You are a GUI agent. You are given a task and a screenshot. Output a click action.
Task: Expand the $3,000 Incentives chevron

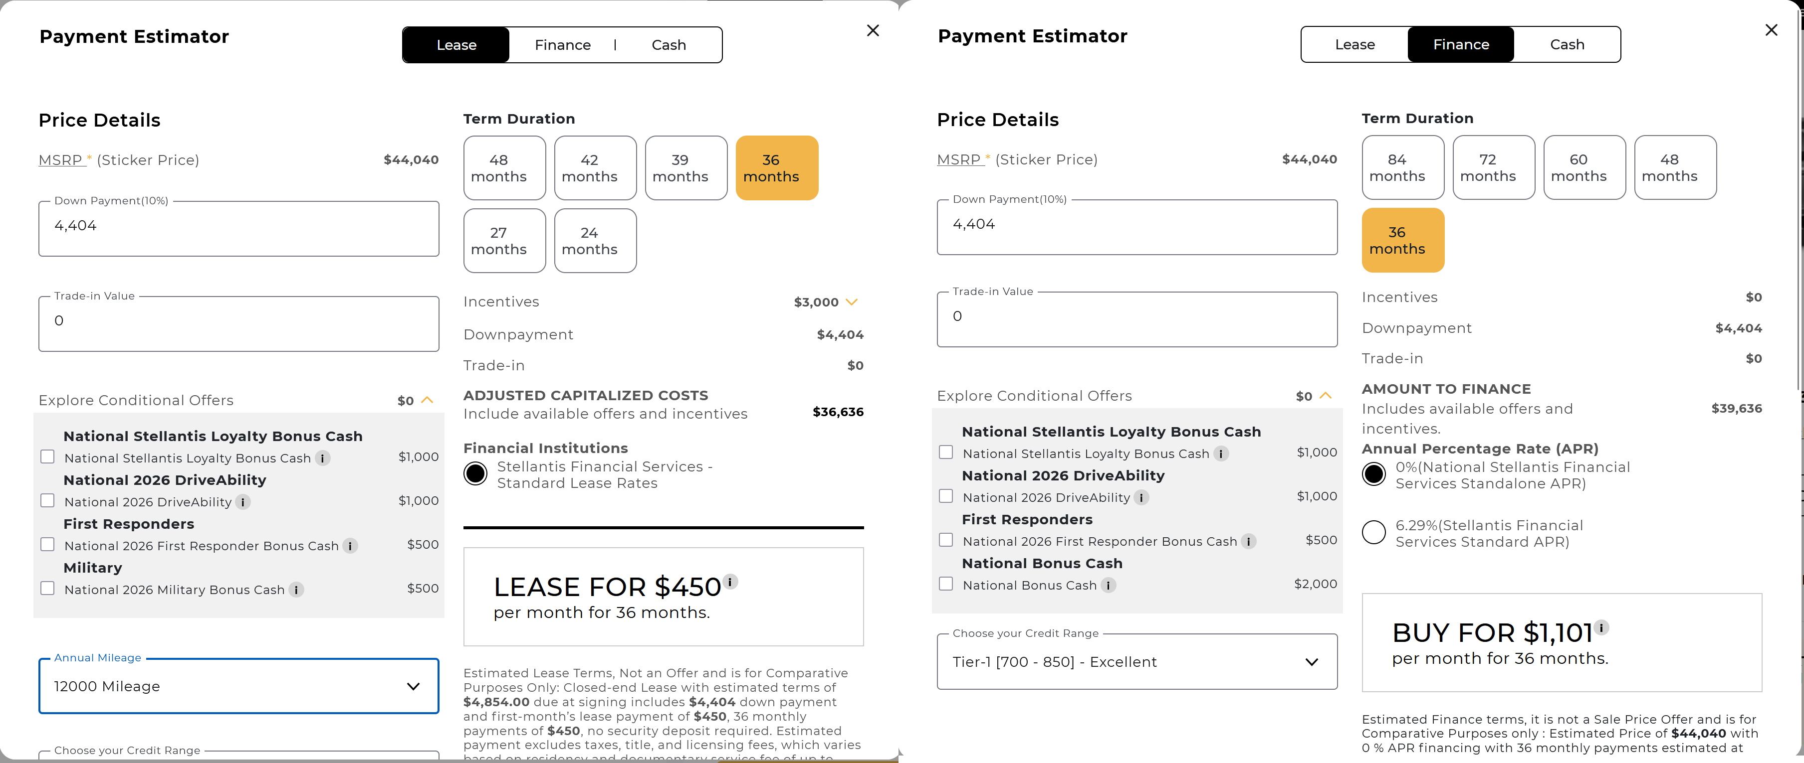coord(852,302)
